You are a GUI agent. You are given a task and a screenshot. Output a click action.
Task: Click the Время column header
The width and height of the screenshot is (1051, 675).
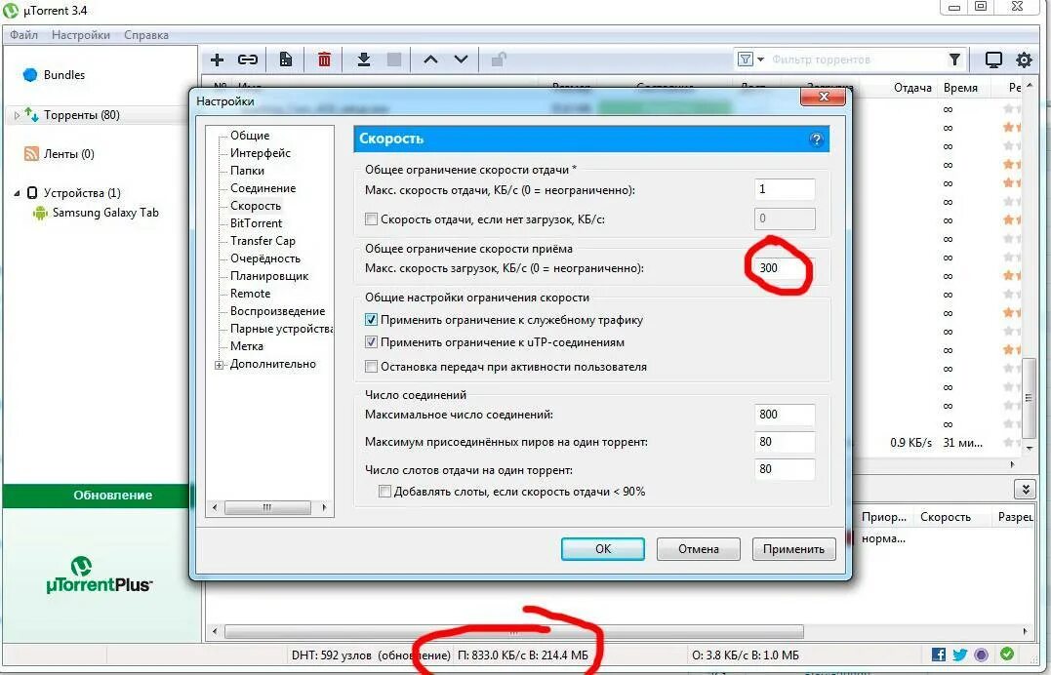tap(960, 88)
